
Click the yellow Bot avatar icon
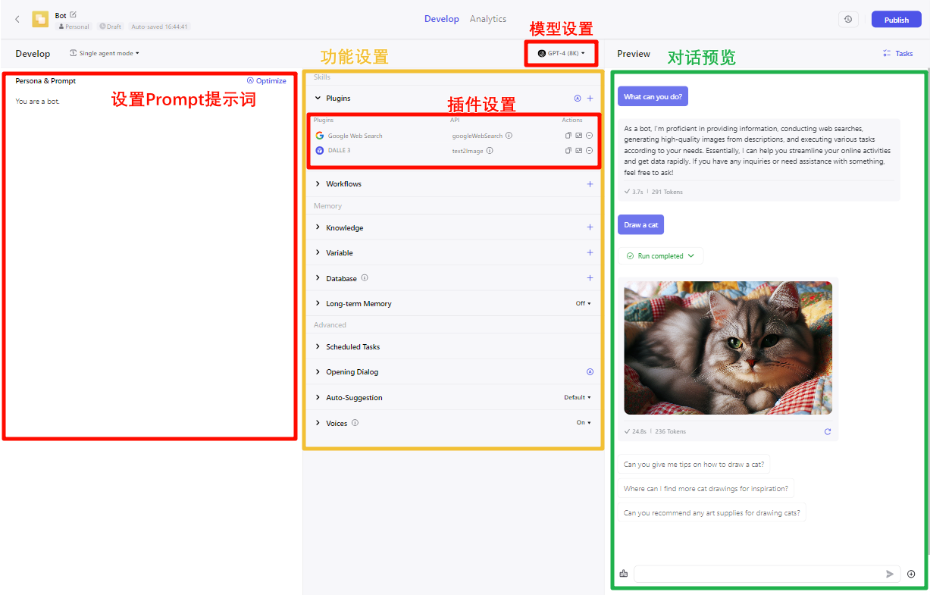click(x=40, y=20)
